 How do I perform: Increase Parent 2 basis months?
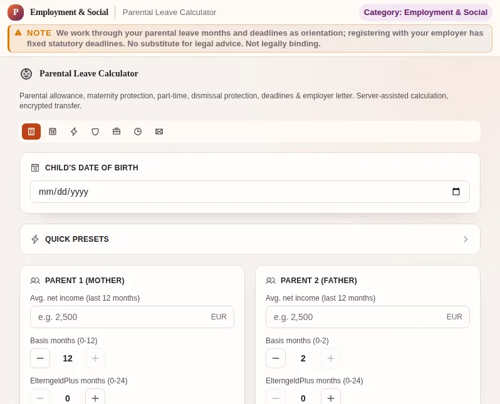click(331, 358)
